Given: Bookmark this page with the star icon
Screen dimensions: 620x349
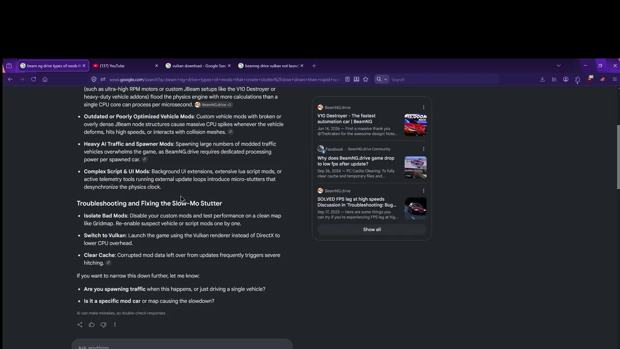Looking at the screenshot, I should coord(366,79).
